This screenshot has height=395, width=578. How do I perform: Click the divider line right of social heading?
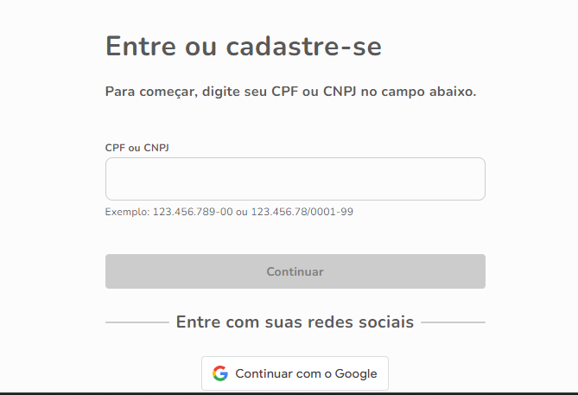point(453,322)
